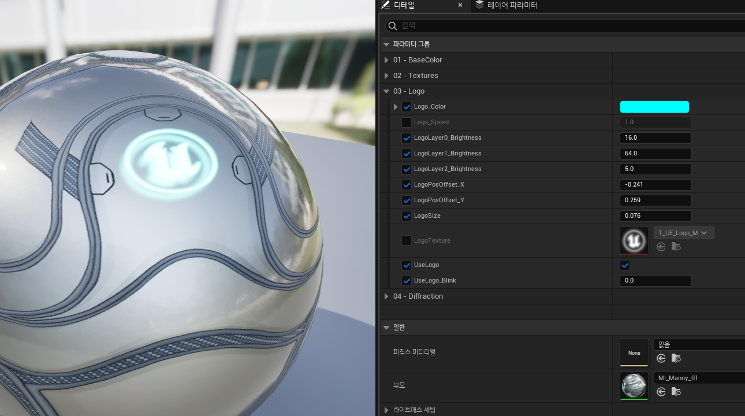The image size is (745, 416).
Task: Collapse the 파라미터 그룹 section
Action: 386,44
